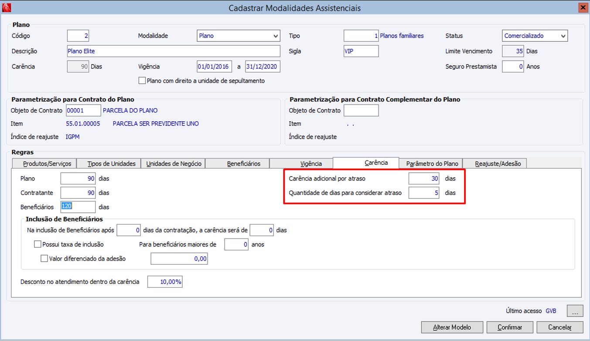Click the Alterar Modelo button

tap(452, 327)
